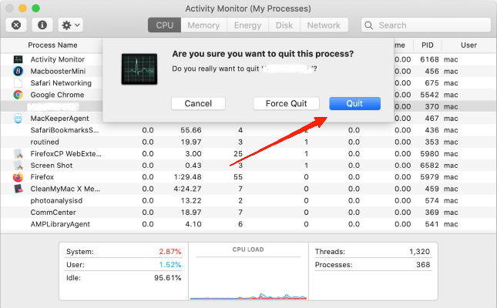
Task: Open the Disk tab
Action: (x=284, y=25)
